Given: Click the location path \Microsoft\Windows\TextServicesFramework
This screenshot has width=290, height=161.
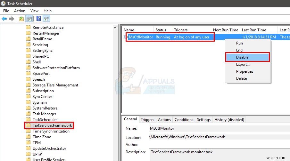Looking at the screenshot, I should pos(187,137).
